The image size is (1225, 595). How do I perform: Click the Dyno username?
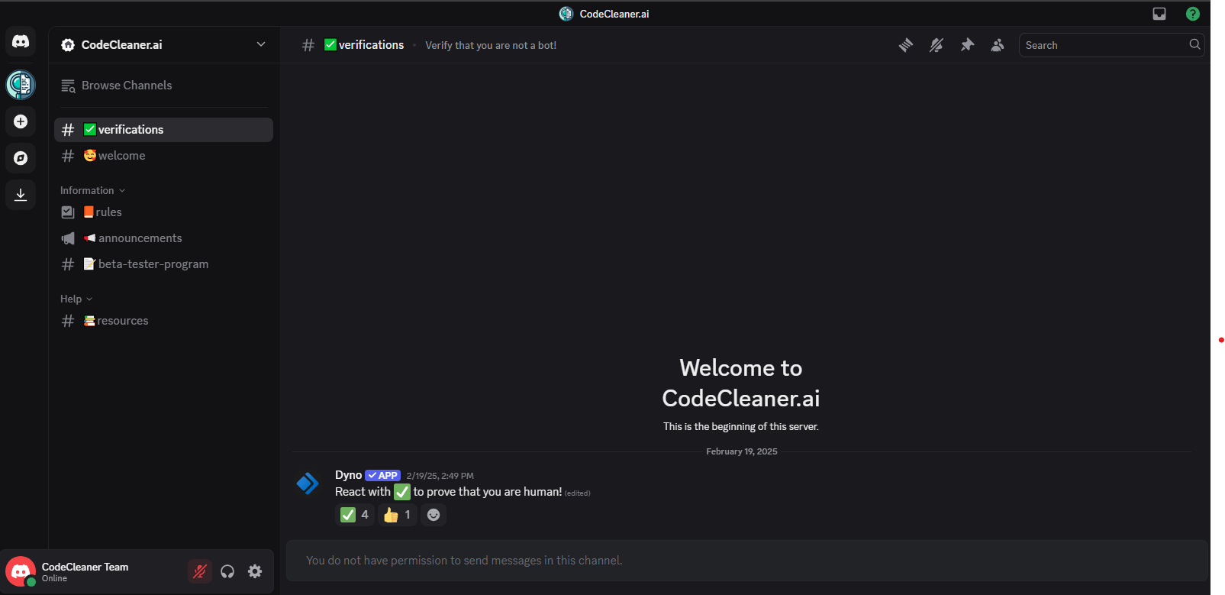[x=348, y=475]
